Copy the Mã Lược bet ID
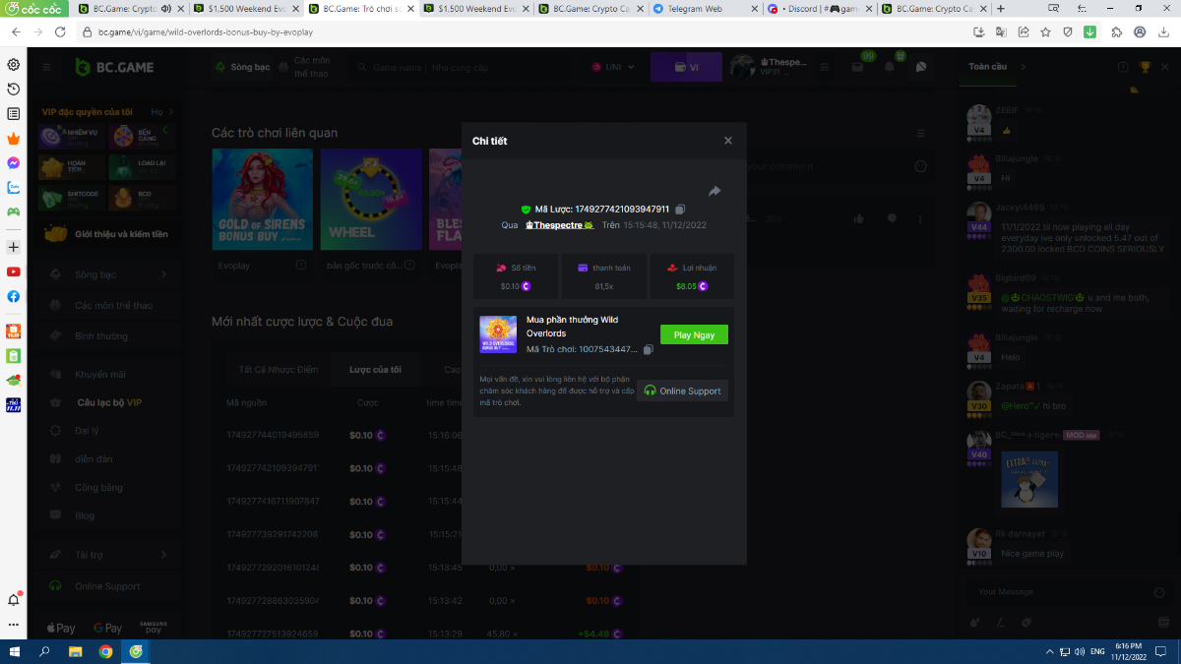Image resolution: width=1181 pixels, height=664 pixels. [x=680, y=210]
